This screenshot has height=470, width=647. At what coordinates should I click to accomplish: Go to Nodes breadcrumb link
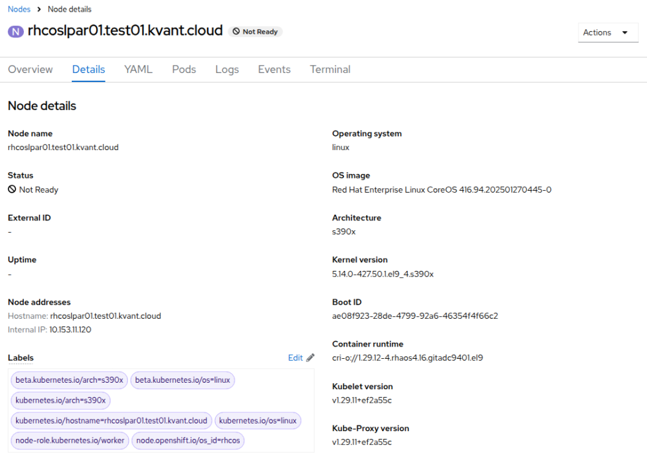pyautogui.click(x=19, y=9)
